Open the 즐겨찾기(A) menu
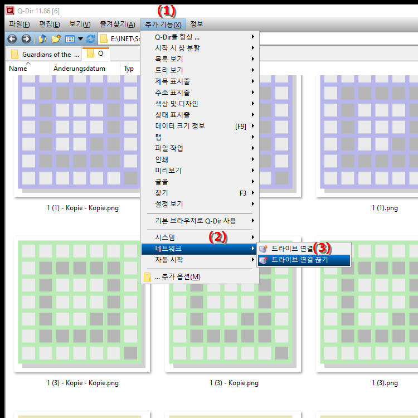The height and width of the screenshot is (418, 418). (x=118, y=25)
